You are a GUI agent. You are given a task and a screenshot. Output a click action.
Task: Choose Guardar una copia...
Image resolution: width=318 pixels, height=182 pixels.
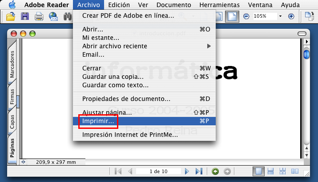tap(144, 77)
